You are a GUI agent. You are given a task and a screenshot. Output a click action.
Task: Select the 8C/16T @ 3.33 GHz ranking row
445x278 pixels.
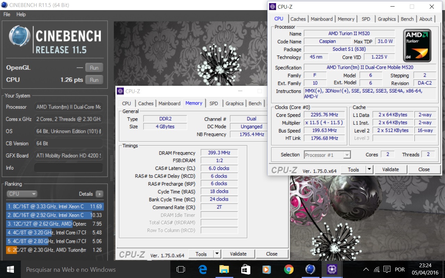click(55, 206)
